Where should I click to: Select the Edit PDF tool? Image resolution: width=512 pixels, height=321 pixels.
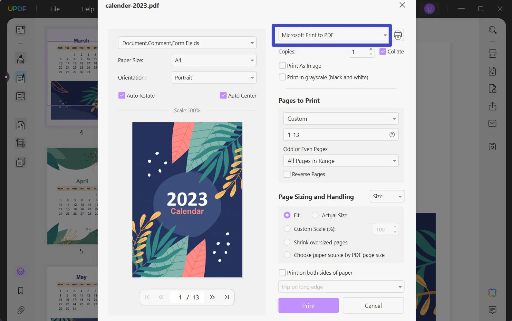21,77
